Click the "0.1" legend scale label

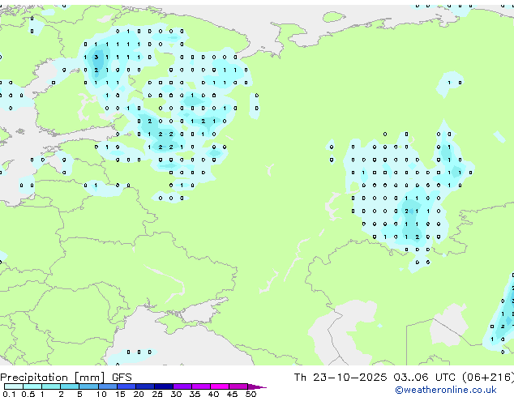point(9,394)
